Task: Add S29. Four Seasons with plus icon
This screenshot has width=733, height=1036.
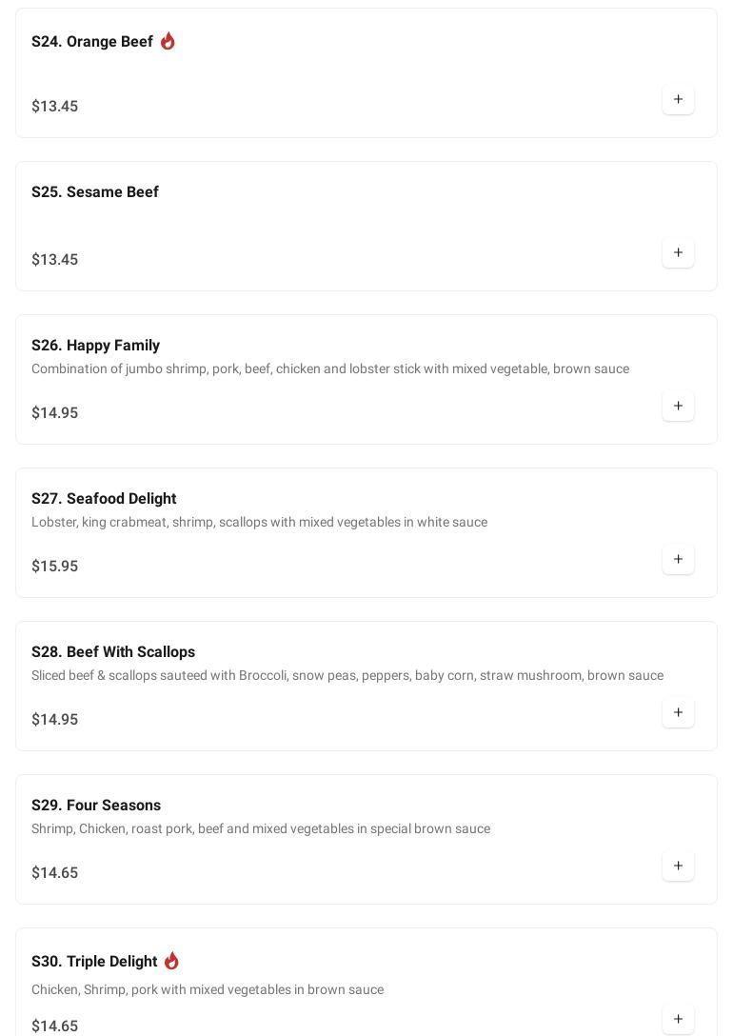Action: pos(678,866)
